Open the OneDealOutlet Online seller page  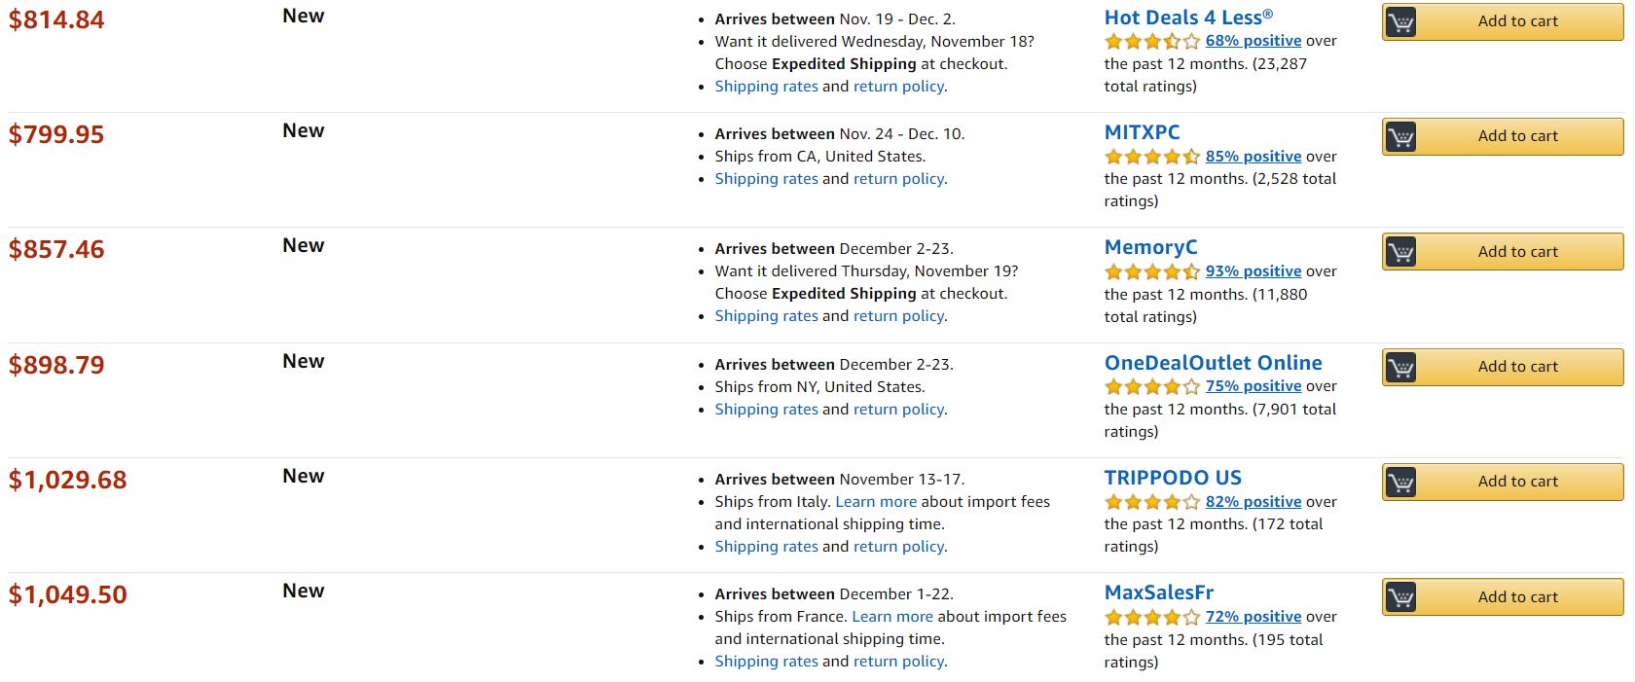[x=1213, y=363]
